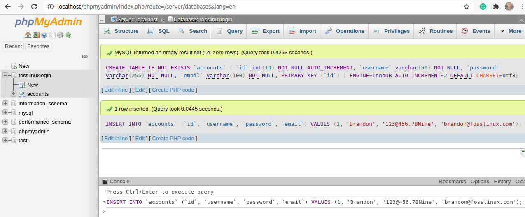Open phpMyAdmin documentation question-mark icon
The image size is (525, 217).
(44, 35)
